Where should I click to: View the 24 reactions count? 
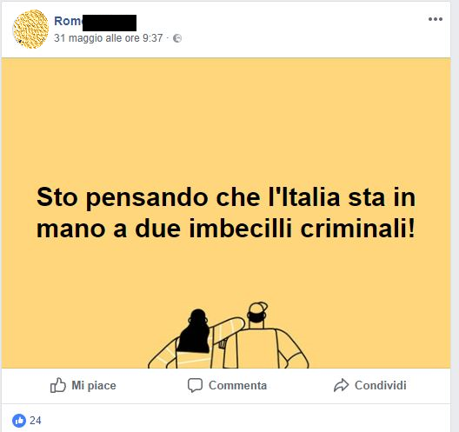point(36,421)
